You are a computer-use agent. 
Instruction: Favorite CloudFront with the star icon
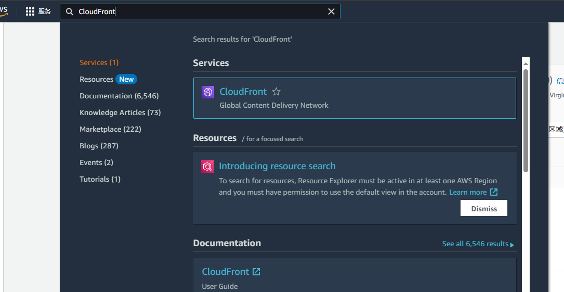click(x=276, y=92)
